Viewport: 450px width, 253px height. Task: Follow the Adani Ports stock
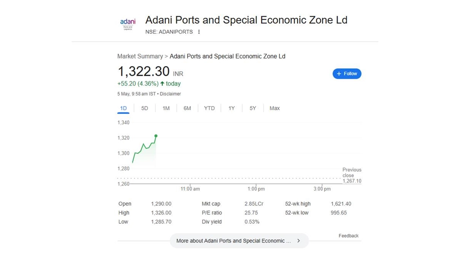click(x=347, y=74)
